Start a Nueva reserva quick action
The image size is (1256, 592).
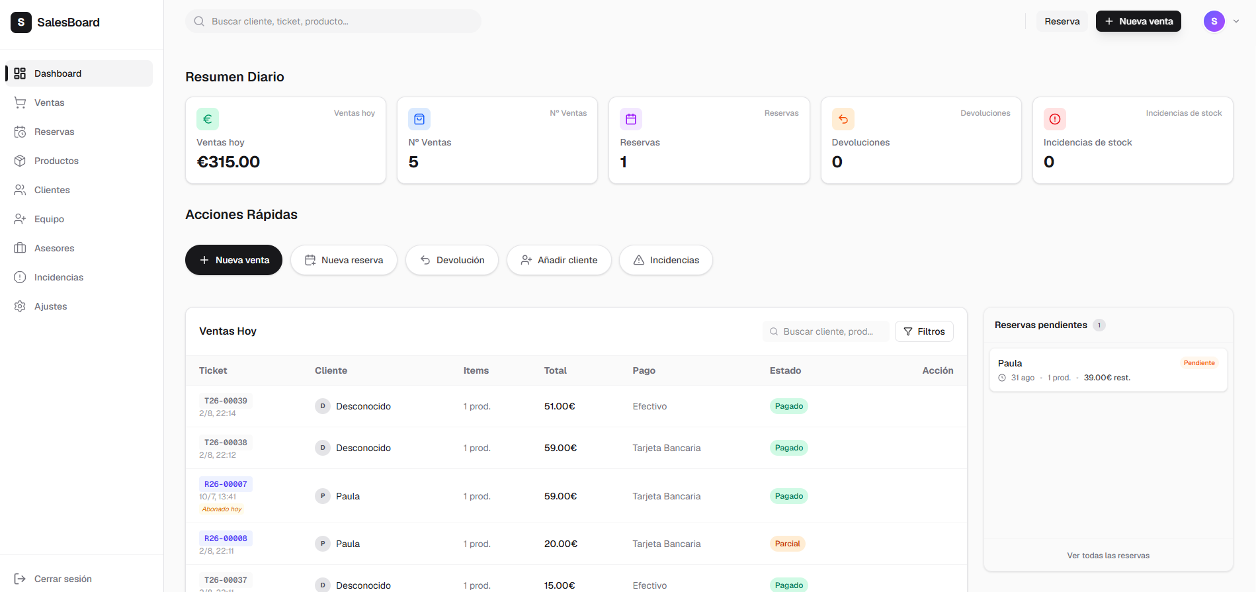[344, 260]
